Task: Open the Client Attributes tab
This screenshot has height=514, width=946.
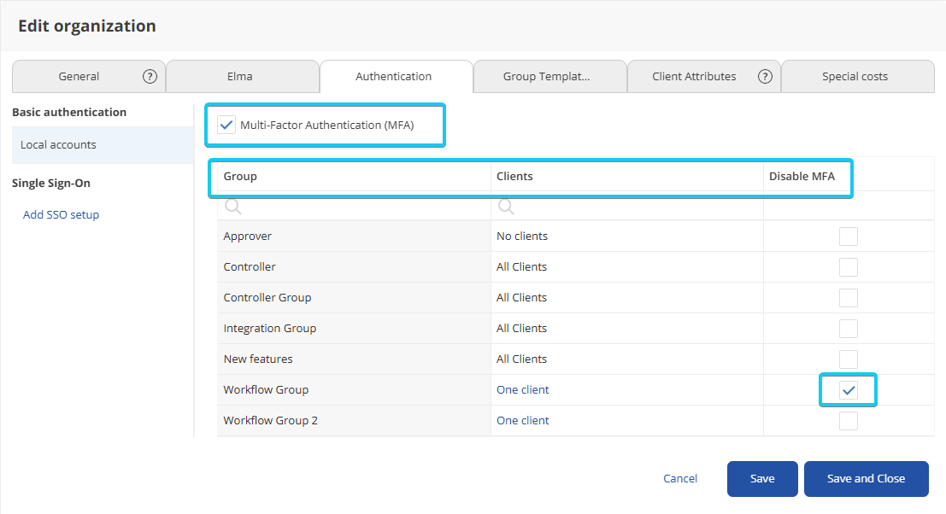Action: [x=704, y=77]
